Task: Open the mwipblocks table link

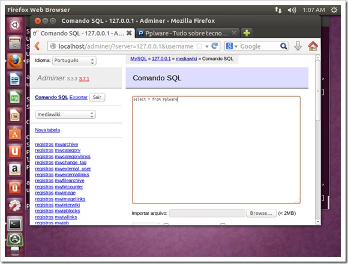Action: tap(67, 211)
